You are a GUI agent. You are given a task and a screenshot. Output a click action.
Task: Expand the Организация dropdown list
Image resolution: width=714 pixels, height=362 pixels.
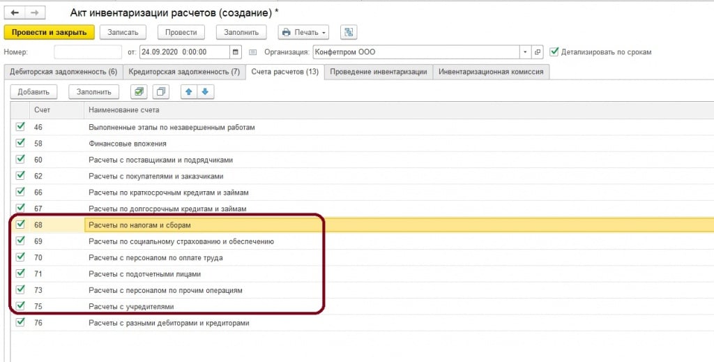[x=524, y=52]
